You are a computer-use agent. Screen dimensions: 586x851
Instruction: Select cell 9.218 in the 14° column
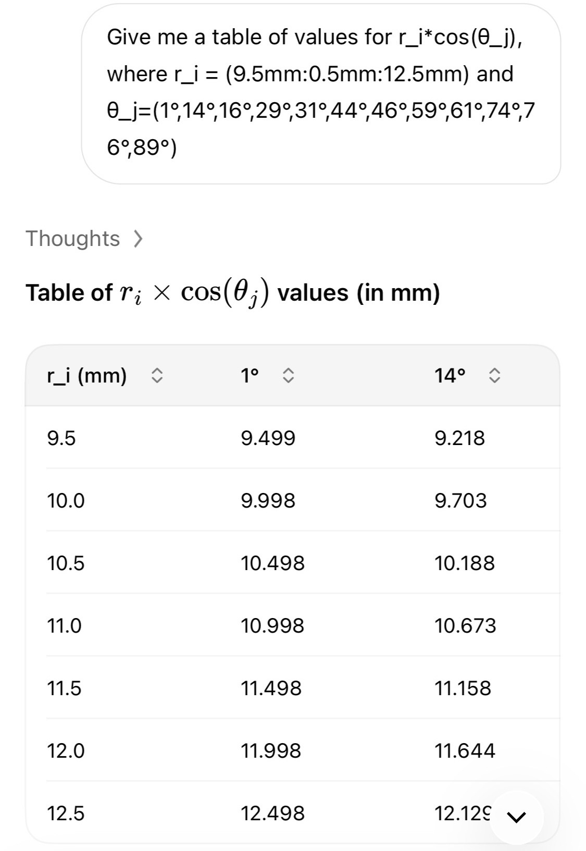coord(459,438)
